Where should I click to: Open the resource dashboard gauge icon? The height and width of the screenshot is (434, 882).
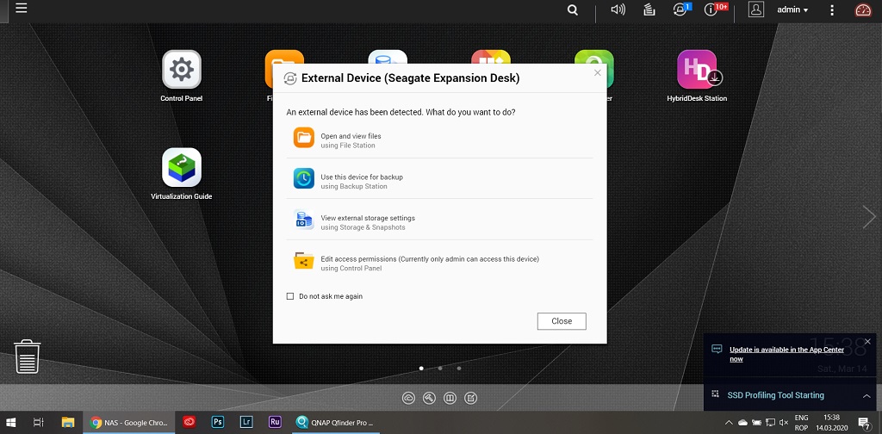click(x=862, y=10)
